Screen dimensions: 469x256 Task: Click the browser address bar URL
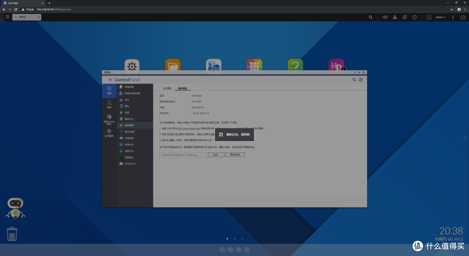point(54,10)
